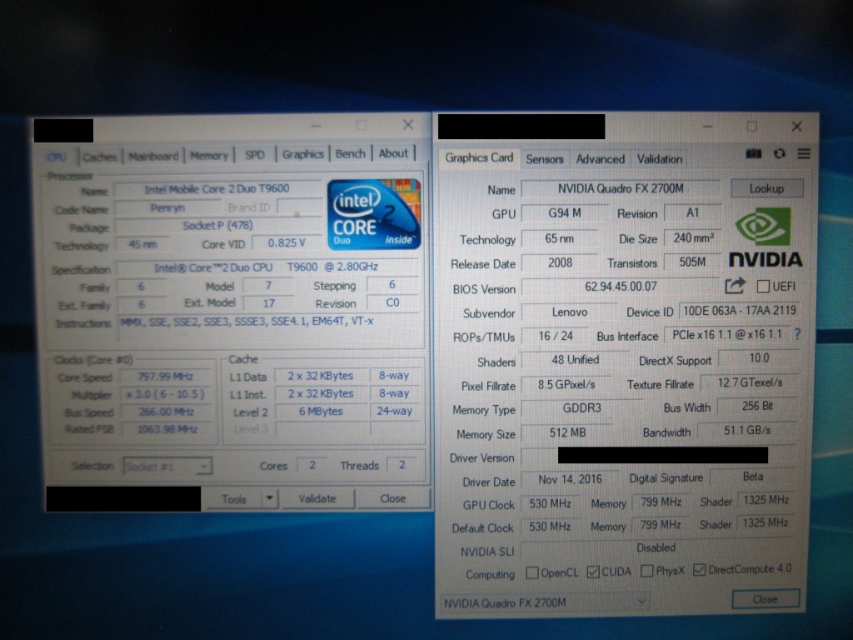Click the GPU name field NVIDIA Quadro FX 2700M
Screen dimensions: 853x640
tap(621, 188)
